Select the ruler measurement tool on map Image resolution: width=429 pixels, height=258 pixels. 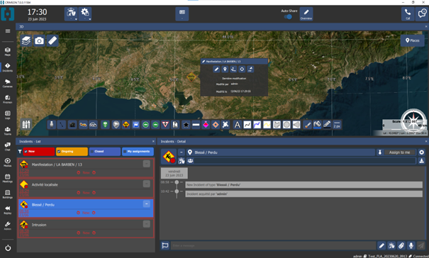[52, 41]
